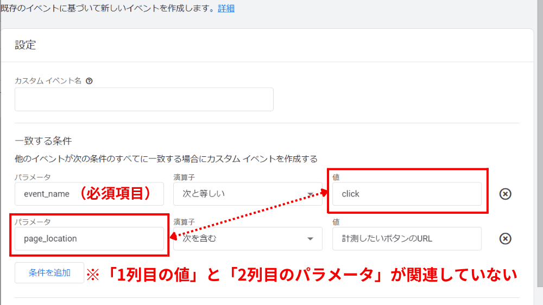Remove the event_name condition row
The image size is (543, 305).
pyautogui.click(x=505, y=194)
